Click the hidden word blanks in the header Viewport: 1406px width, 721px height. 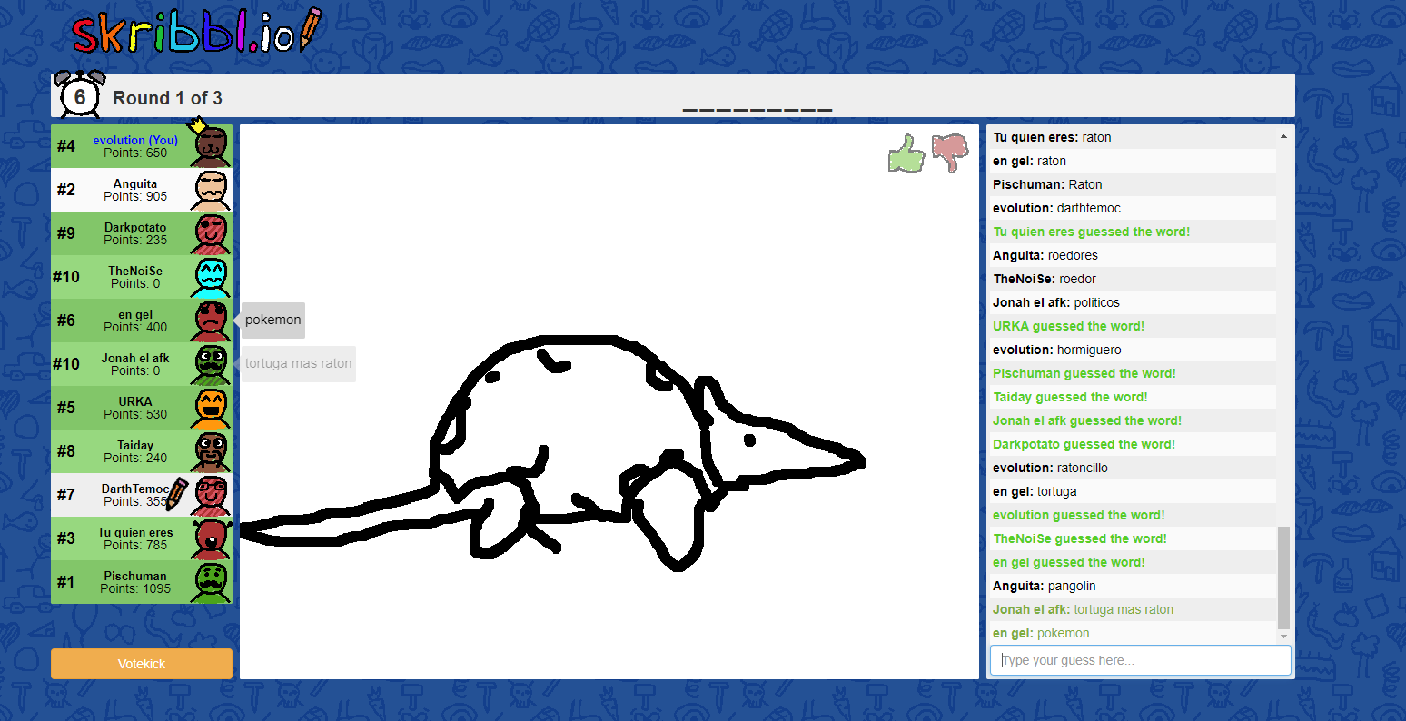coord(757,109)
